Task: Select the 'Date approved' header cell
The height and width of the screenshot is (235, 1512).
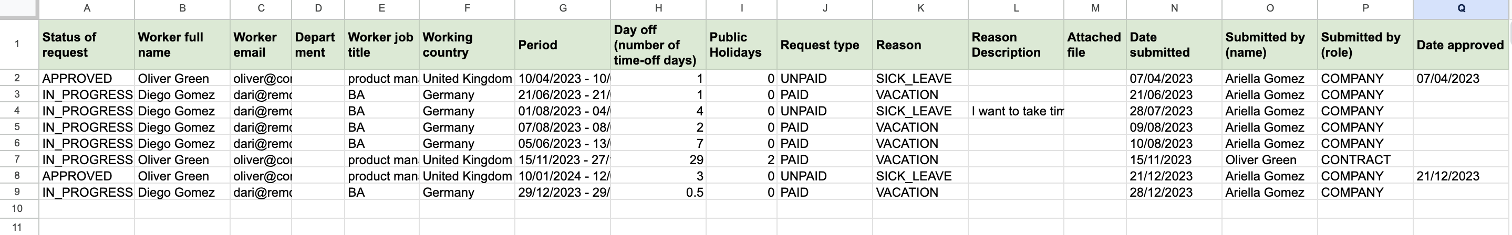Action: point(1461,45)
